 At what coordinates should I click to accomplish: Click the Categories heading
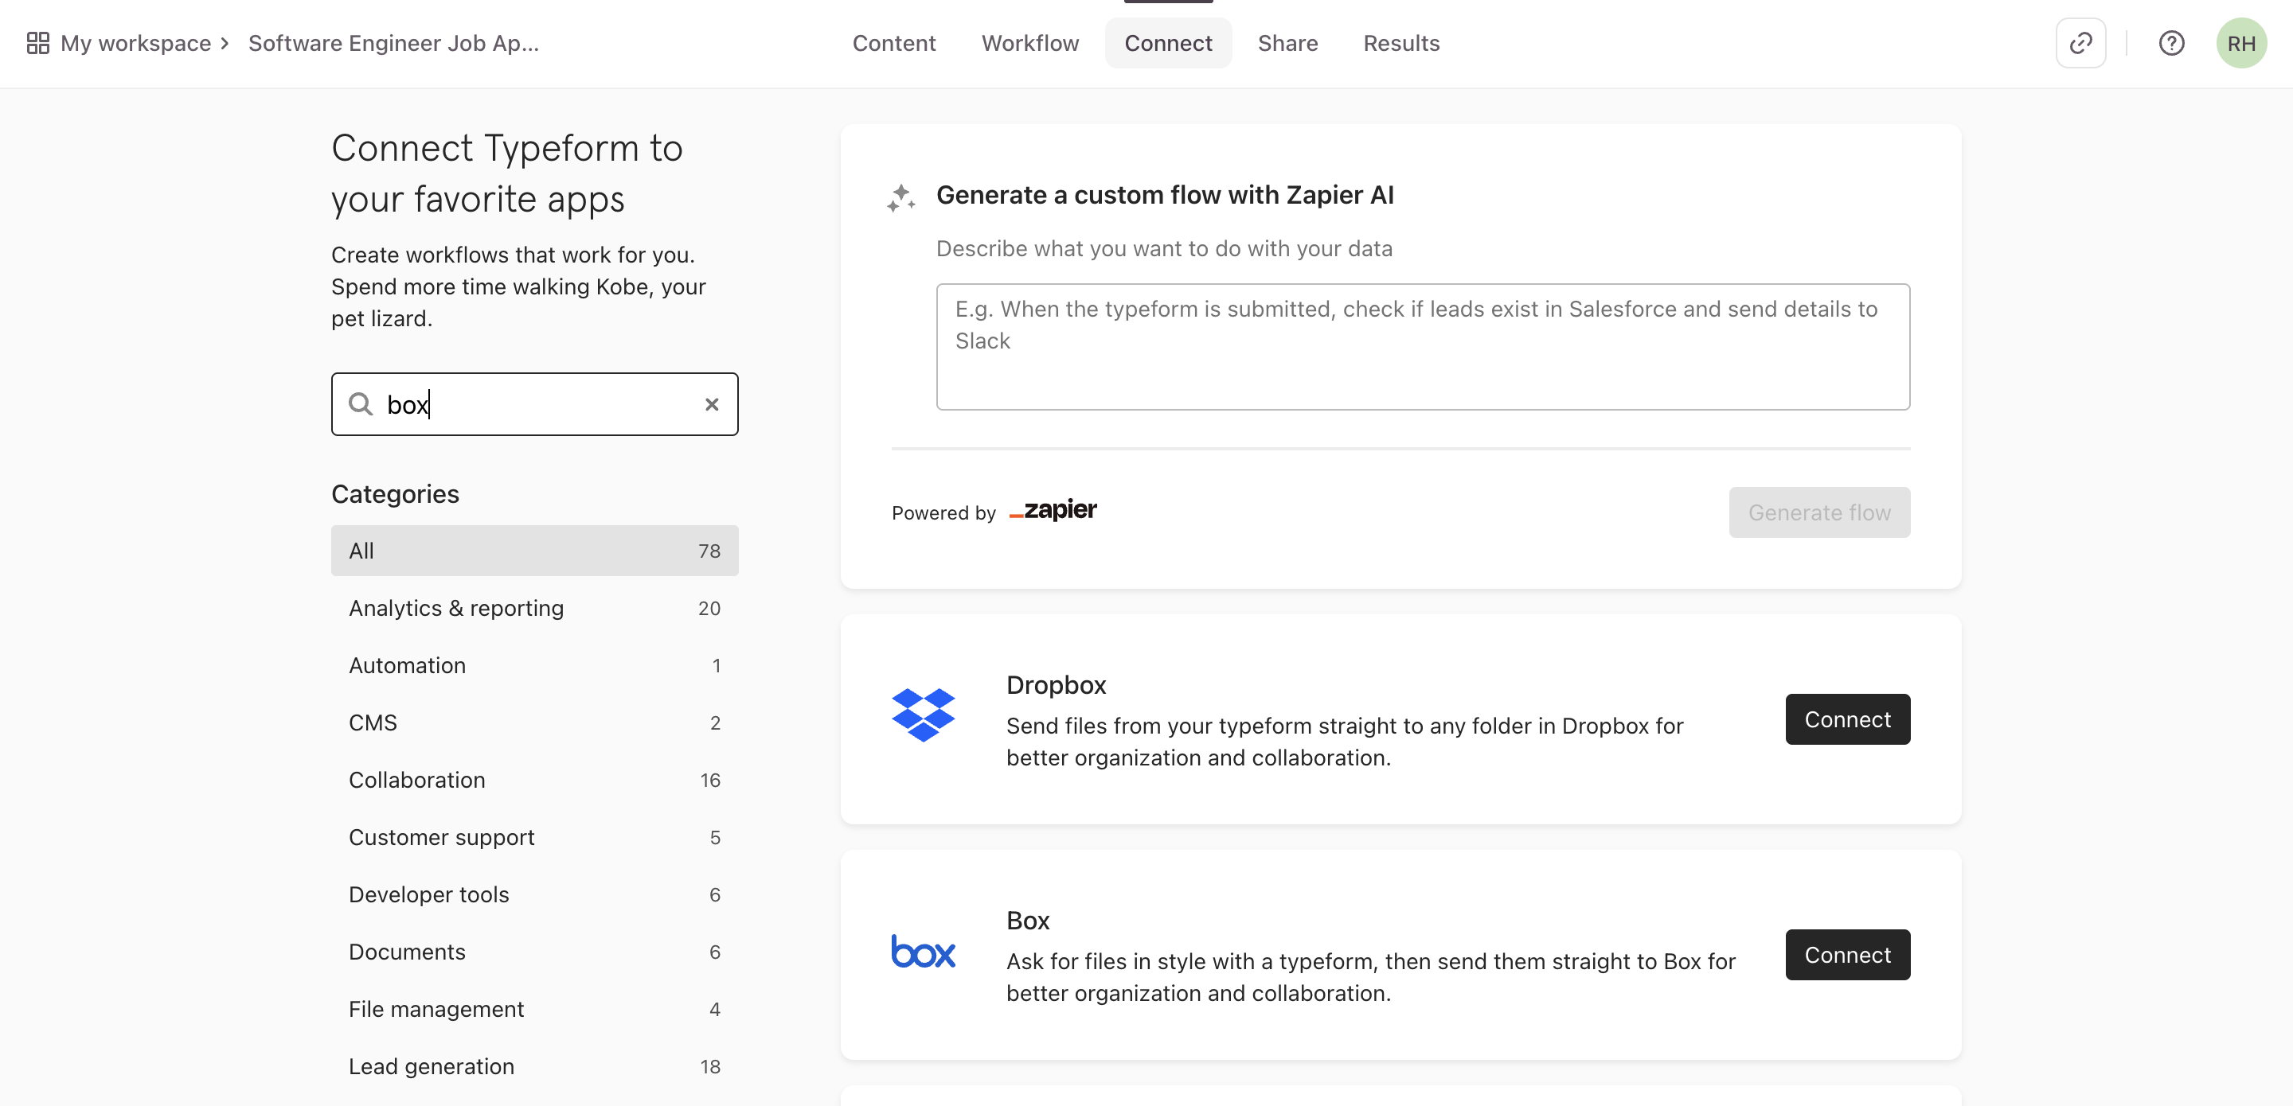[x=395, y=494]
